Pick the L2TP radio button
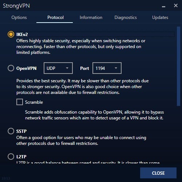The height and width of the screenshot is (182, 182). [11, 157]
